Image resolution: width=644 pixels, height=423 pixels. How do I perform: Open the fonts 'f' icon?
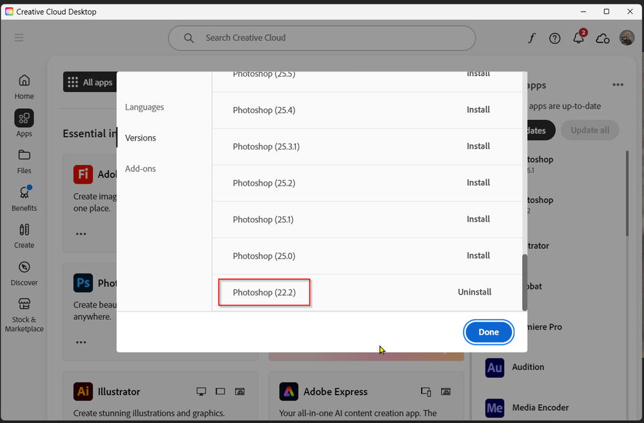point(531,38)
